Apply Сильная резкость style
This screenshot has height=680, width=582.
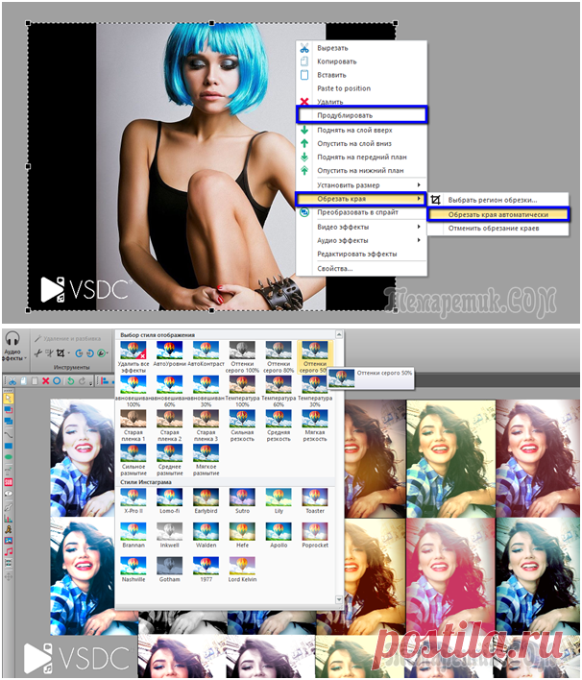pos(242,425)
